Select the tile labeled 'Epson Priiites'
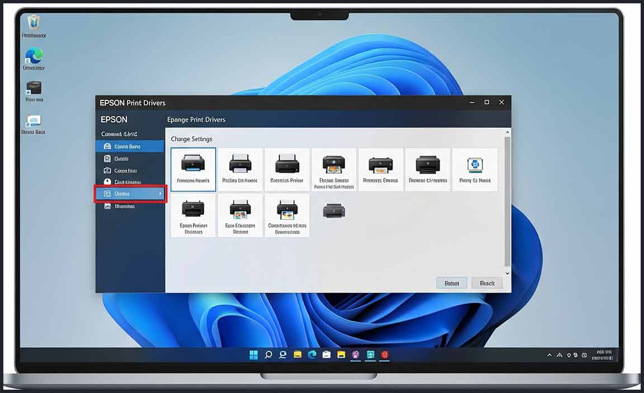644x393 pixels. coord(193,215)
